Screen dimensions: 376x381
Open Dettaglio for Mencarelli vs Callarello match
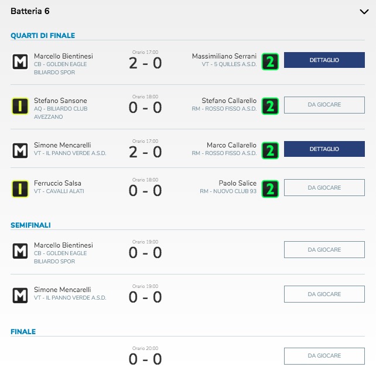click(324, 149)
